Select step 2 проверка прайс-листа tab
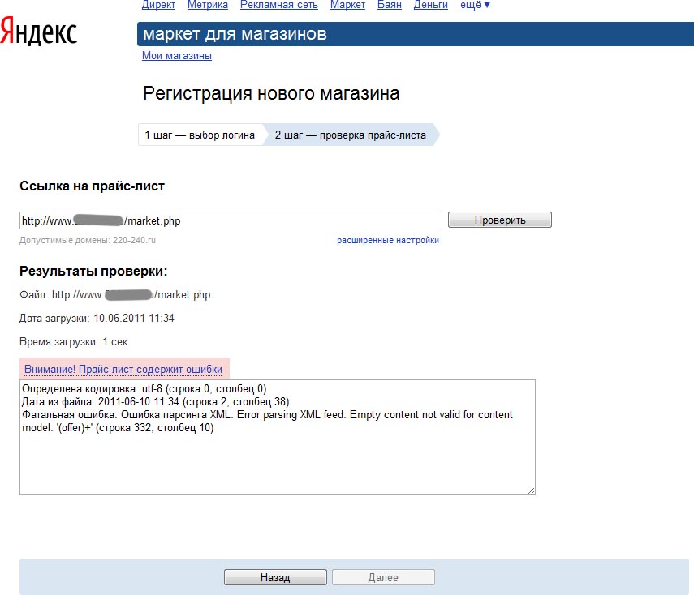Screen dimensions: 694x595 [x=351, y=135]
